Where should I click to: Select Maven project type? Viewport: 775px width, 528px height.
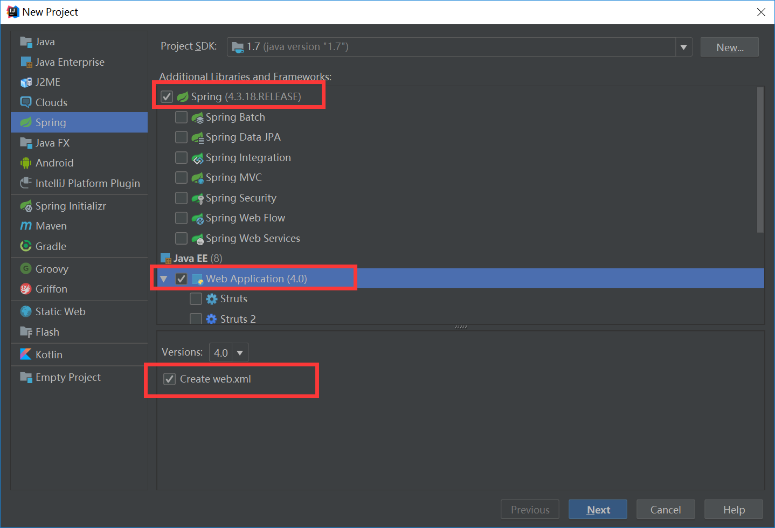tap(79, 226)
